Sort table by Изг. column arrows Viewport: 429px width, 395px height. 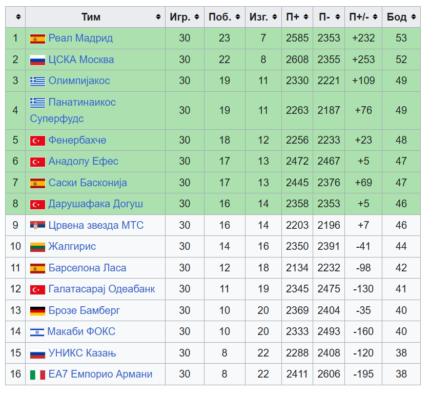pyautogui.click(x=275, y=17)
